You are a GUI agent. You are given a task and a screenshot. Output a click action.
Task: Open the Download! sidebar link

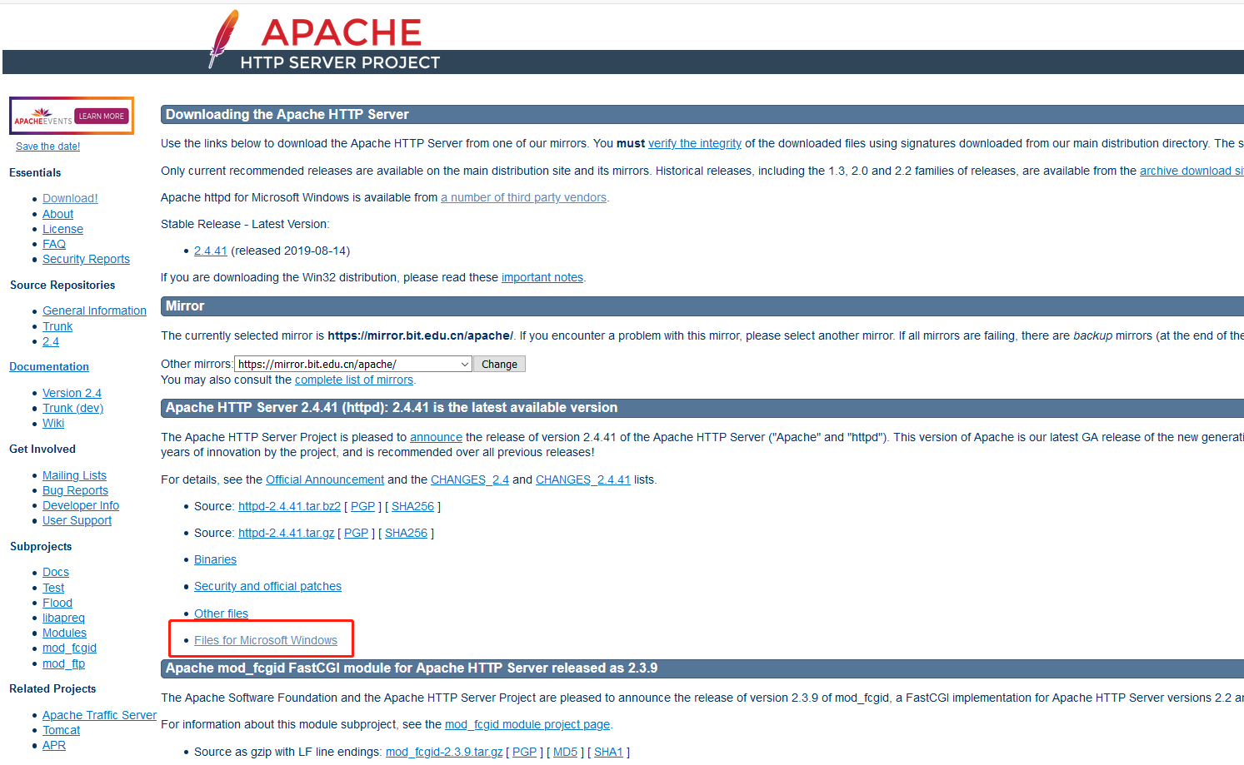70,198
